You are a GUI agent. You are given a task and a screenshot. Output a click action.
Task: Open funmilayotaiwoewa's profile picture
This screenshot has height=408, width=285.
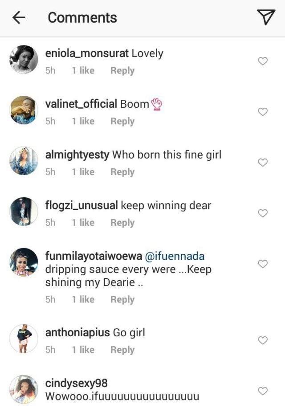24,262
